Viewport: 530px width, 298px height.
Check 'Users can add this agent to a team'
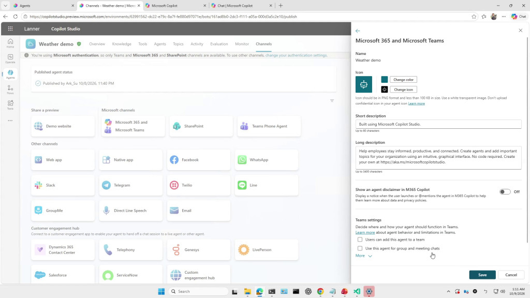[360, 240]
